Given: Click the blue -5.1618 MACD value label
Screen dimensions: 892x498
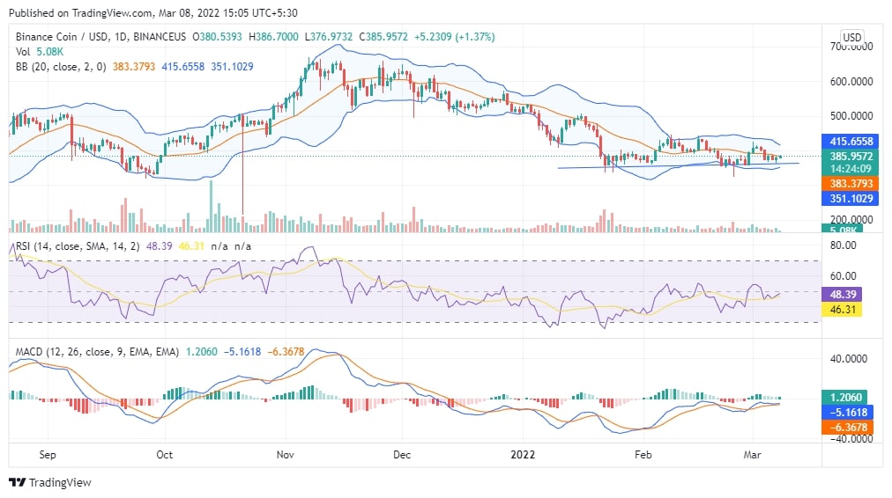Looking at the screenshot, I should [847, 413].
